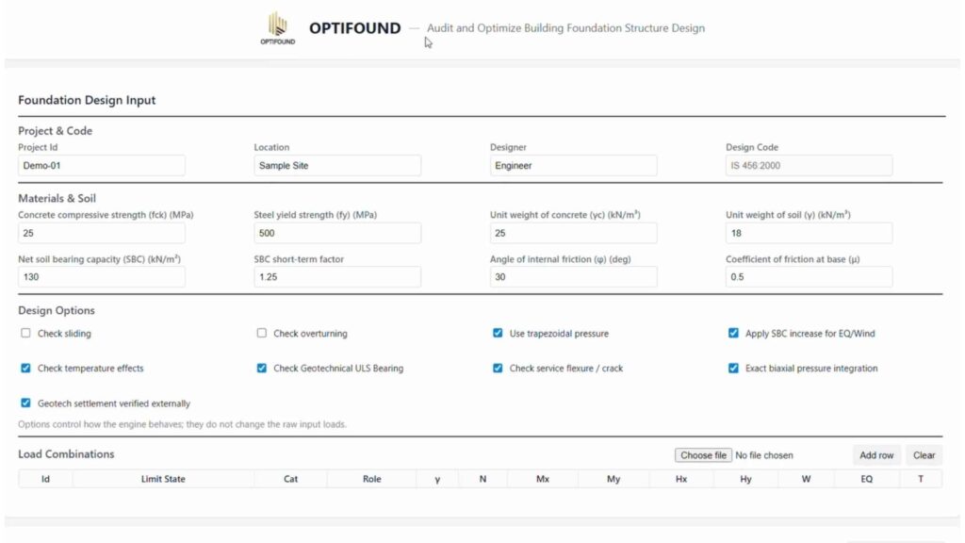This screenshot has height=543, width=965.
Task: Enable the Check overturning option
Action: click(262, 333)
